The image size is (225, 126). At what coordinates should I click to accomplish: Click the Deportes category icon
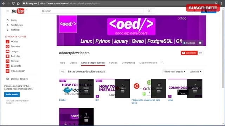tap(7, 47)
